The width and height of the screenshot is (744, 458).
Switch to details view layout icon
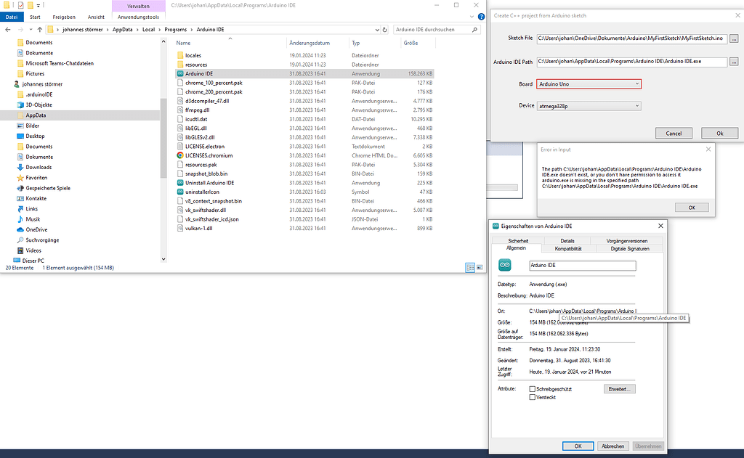coord(470,267)
